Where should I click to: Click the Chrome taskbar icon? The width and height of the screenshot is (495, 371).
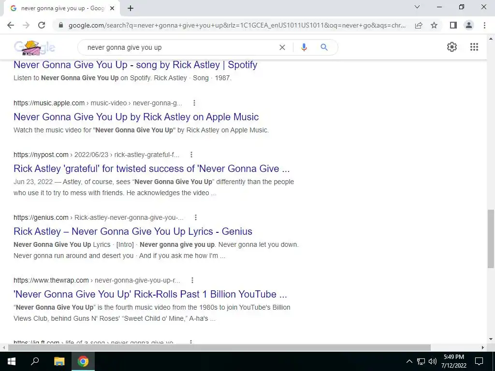click(83, 361)
